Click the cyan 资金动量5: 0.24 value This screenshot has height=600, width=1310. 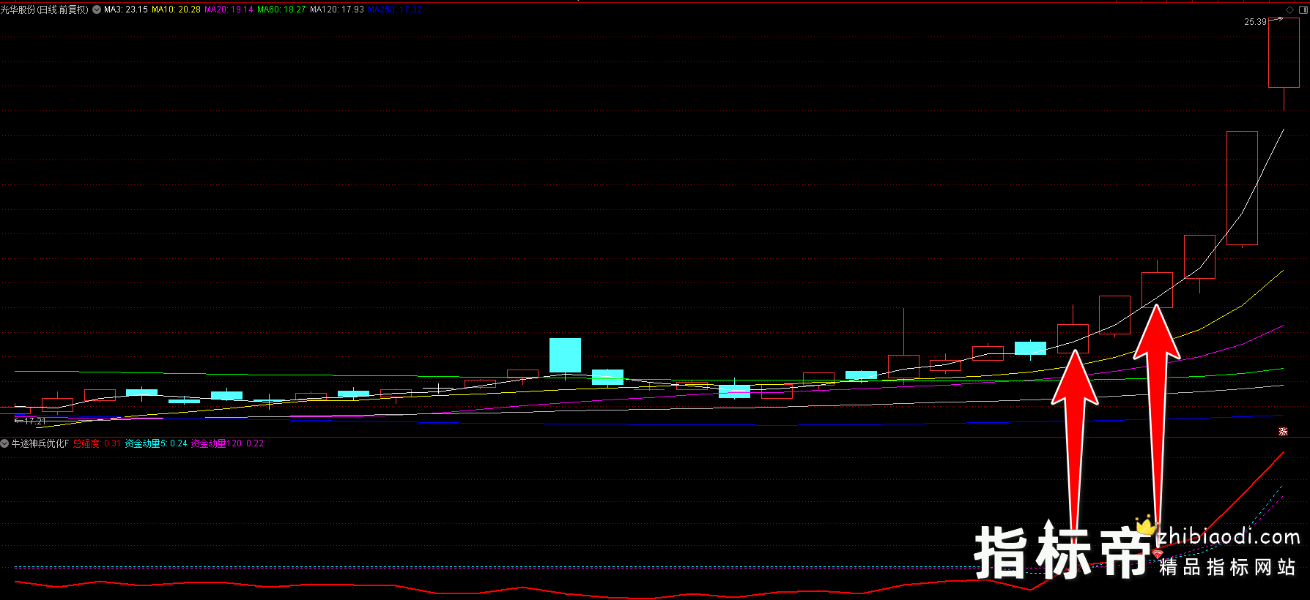(x=155, y=443)
